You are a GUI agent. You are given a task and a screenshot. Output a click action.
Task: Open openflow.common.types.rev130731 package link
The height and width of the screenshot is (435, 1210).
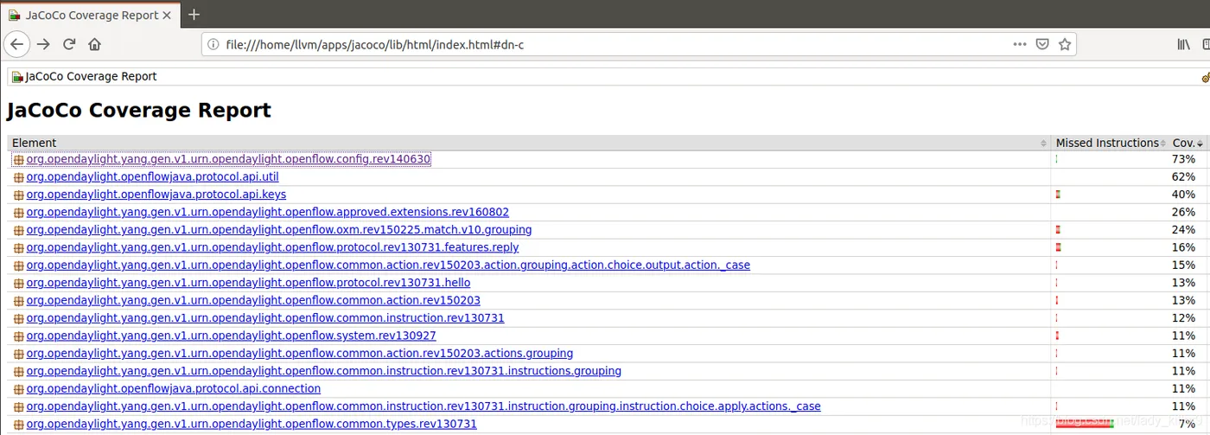click(x=252, y=424)
